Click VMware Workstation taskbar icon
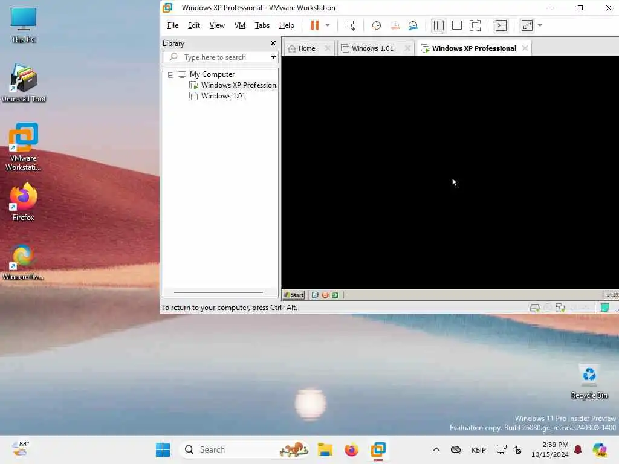619x464 pixels. pos(378,449)
